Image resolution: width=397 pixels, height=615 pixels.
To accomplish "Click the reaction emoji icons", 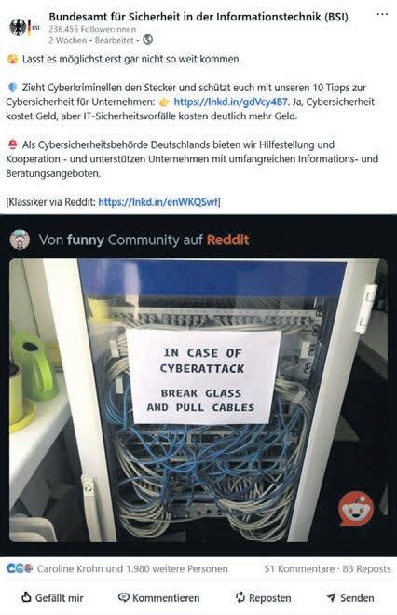I will (20, 568).
